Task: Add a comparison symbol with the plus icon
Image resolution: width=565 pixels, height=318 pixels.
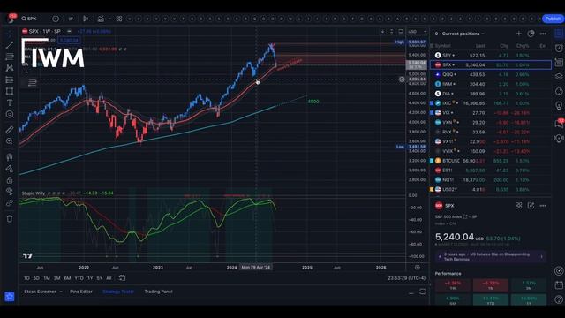Action: click(x=56, y=19)
